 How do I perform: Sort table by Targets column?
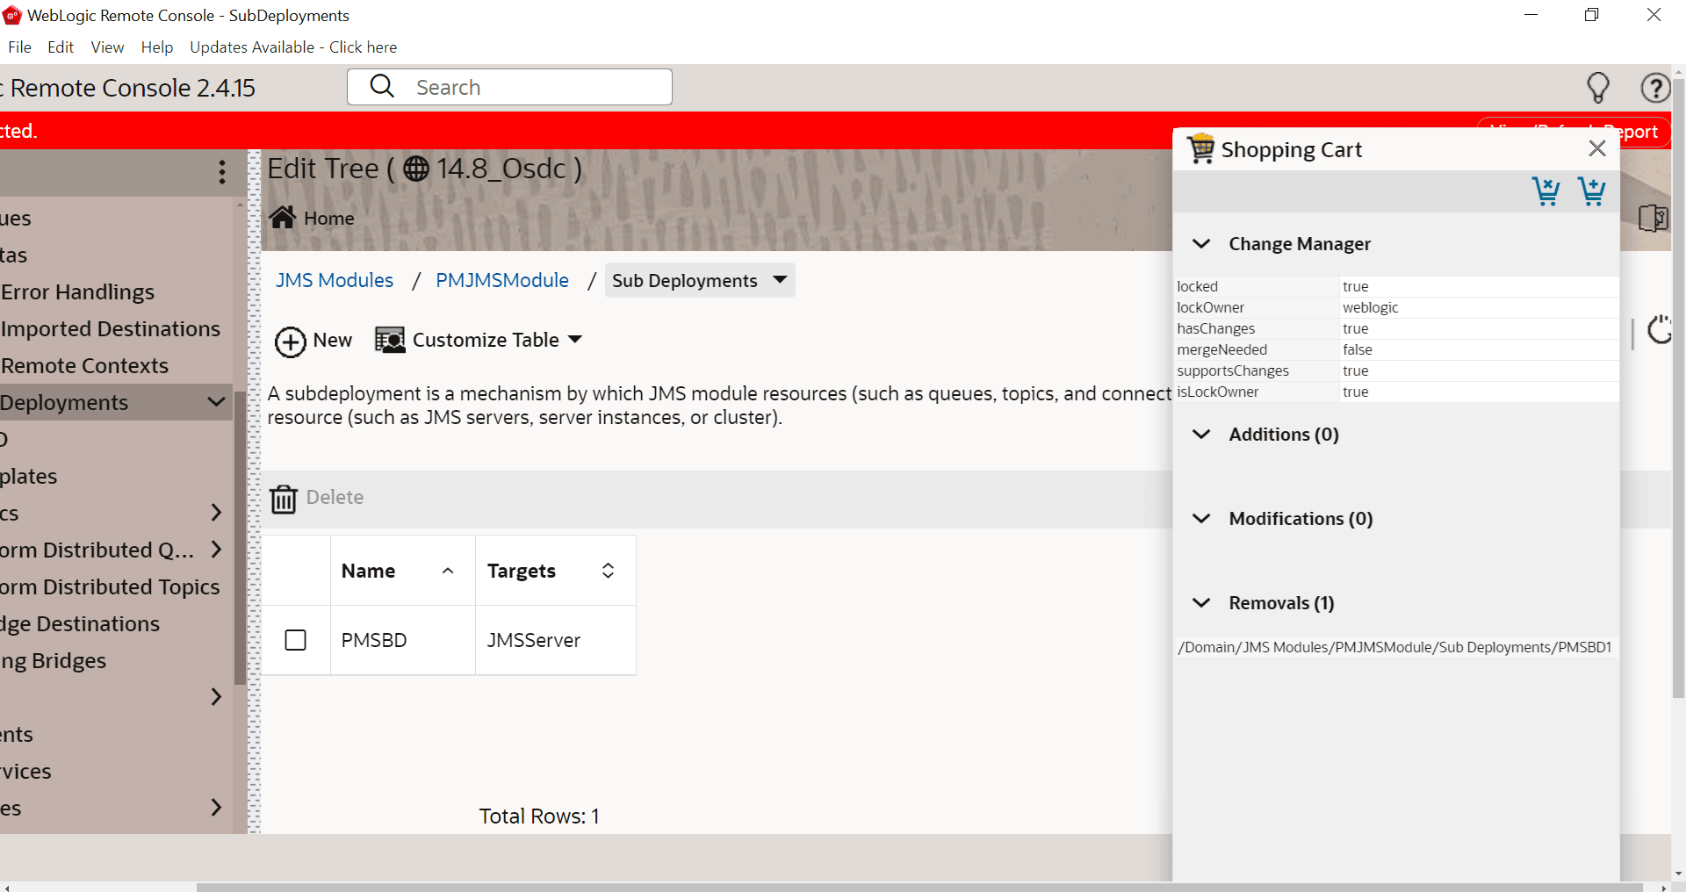coord(608,571)
